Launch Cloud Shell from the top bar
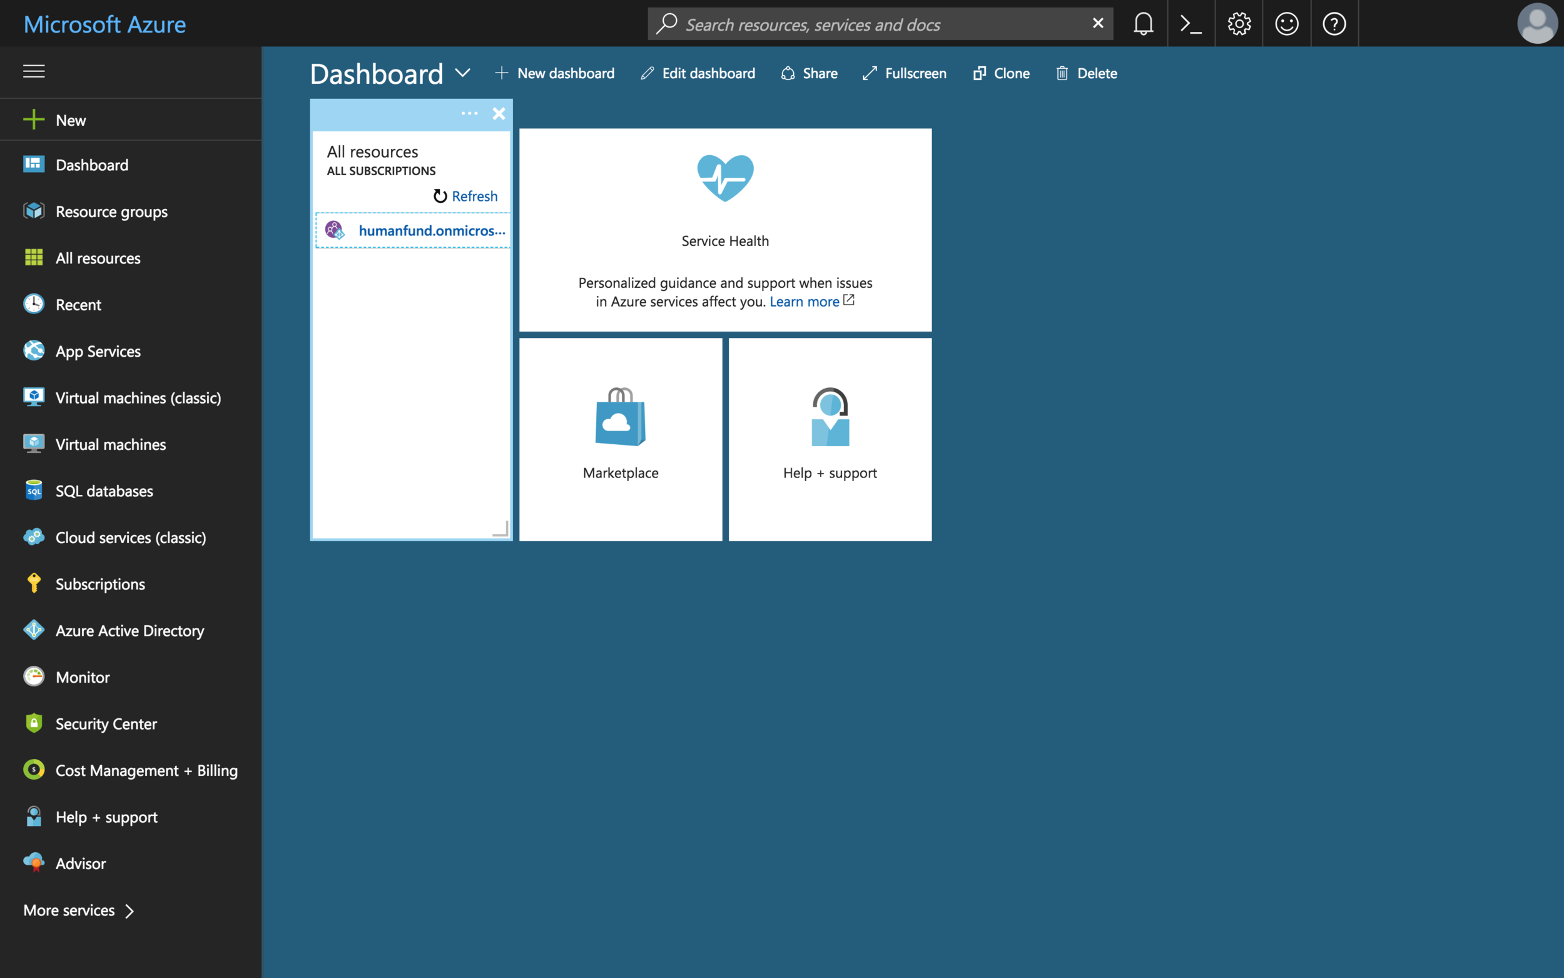 [1191, 24]
